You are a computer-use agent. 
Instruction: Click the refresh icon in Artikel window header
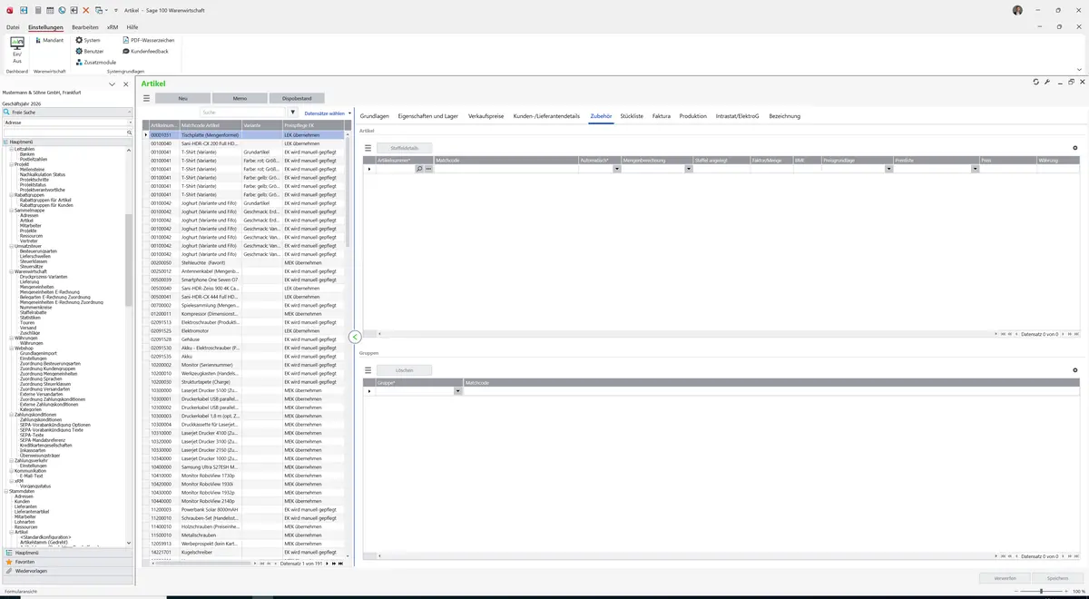1035,82
